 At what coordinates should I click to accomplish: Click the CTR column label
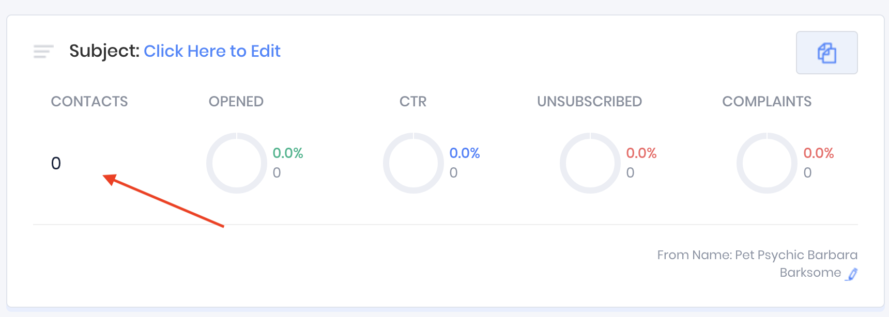click(413, 101)
